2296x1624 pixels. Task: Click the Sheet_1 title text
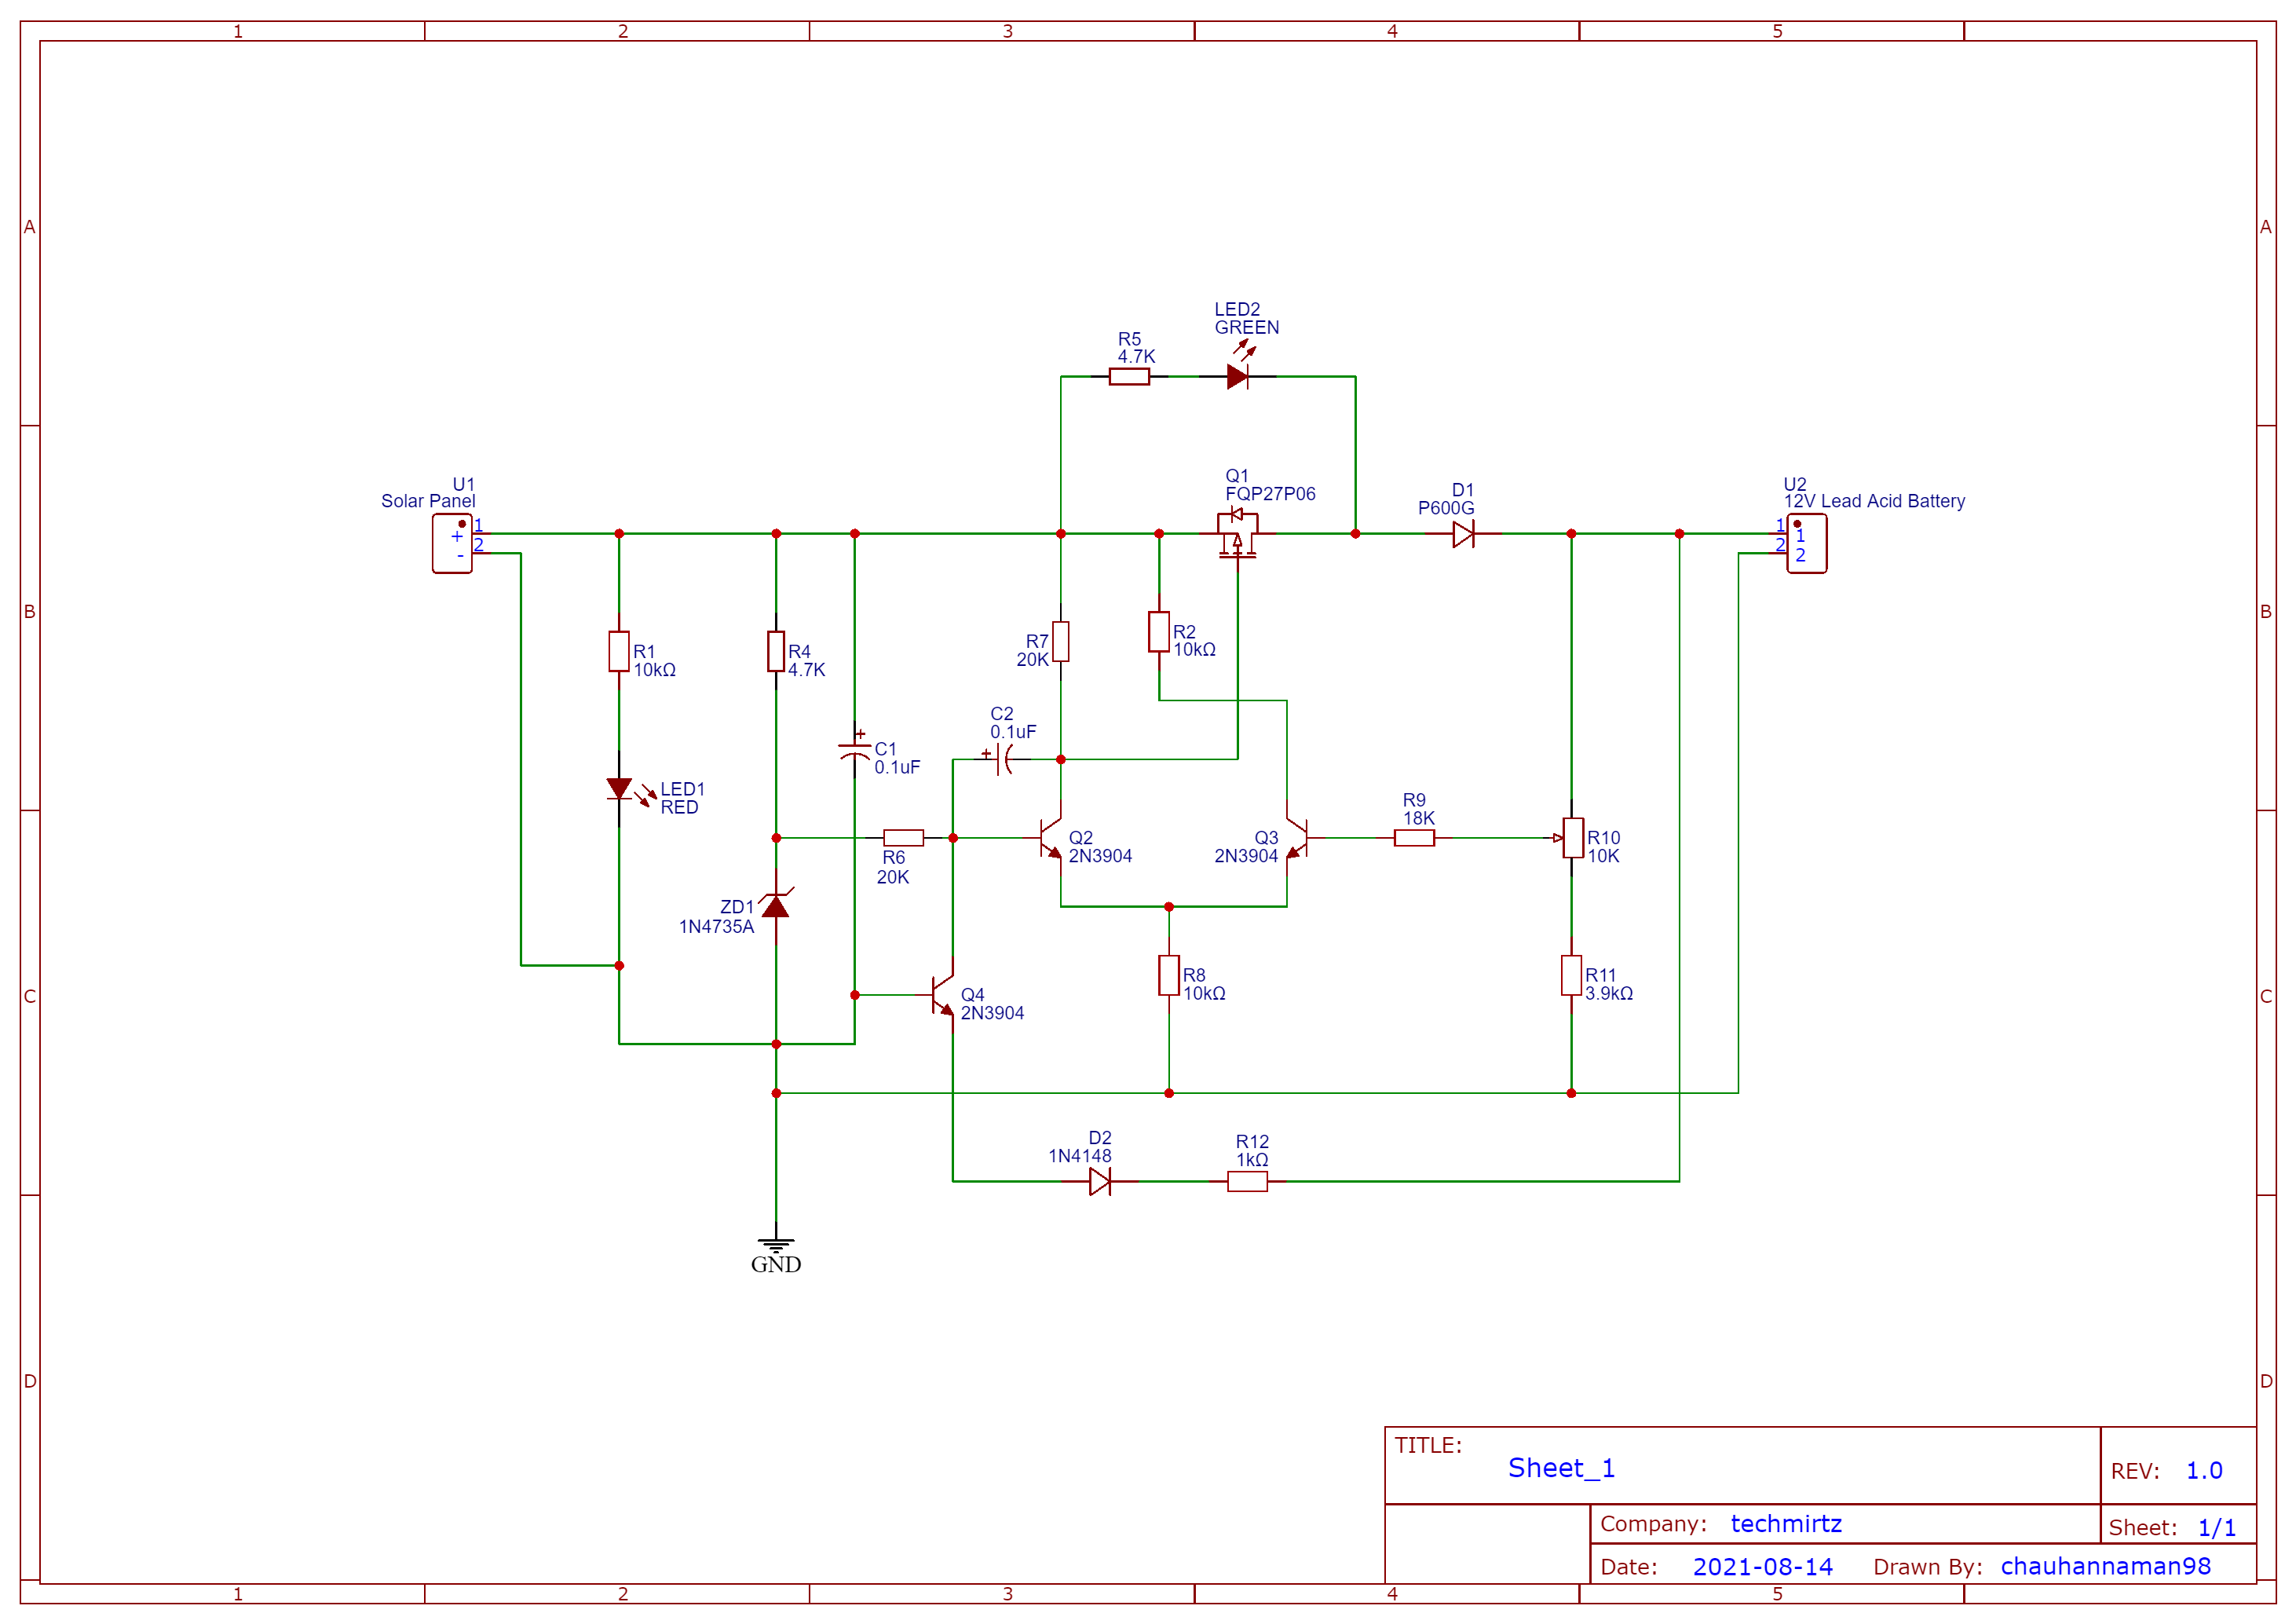(x=1561, y=1469)
